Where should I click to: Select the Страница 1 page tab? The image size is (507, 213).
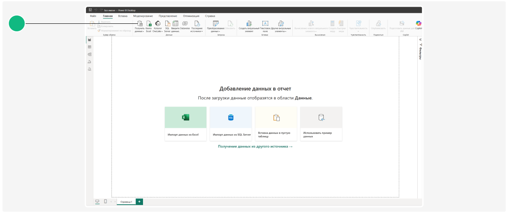126,202
